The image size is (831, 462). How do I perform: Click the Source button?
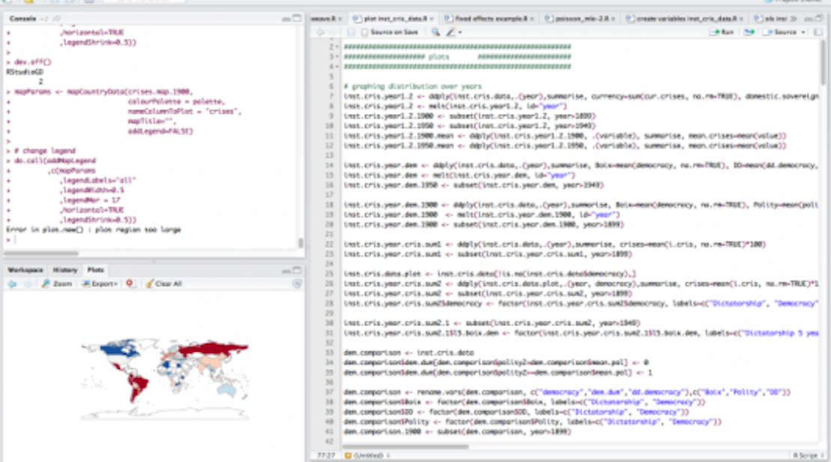[x=780, y=32]
